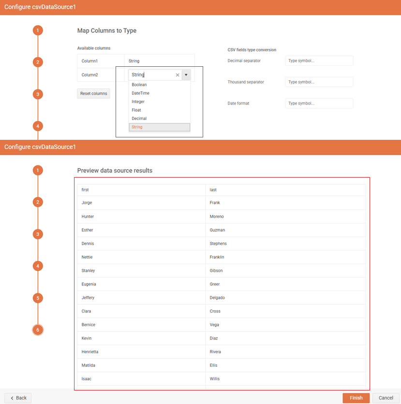Select the 'Jeffery' cell

(141, 298)
